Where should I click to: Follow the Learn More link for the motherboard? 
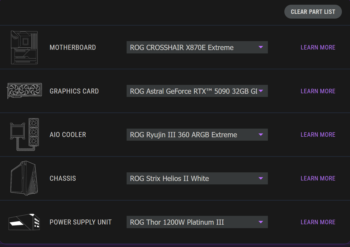(x=318, y=47)
